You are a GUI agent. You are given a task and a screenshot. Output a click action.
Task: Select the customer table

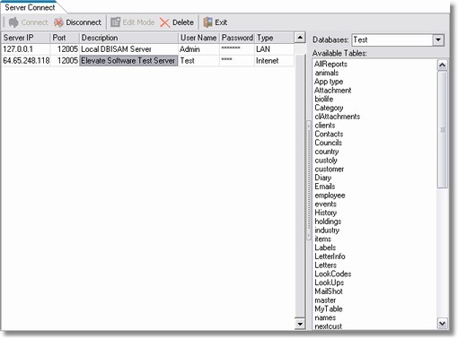click(330, 169)
